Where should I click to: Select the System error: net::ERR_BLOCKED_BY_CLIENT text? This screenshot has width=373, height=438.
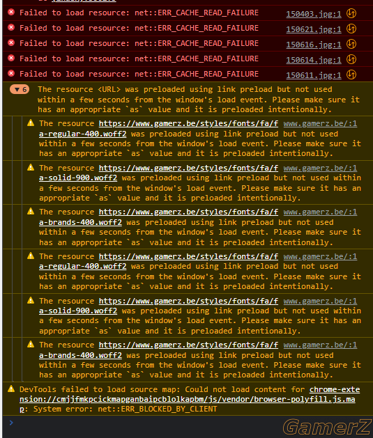click(125, 409)
